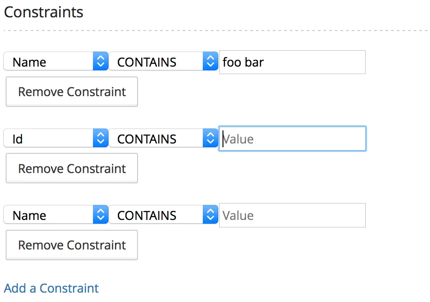Open the CONTAINS operator dropdown next to foo bar
The width and height of the screenshot is (430, 302).
click(157, 61)
